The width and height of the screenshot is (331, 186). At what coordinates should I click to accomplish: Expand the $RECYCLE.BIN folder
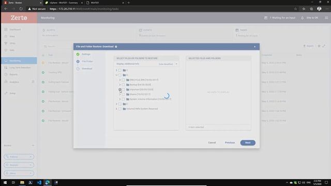click(x=120, y=80)
